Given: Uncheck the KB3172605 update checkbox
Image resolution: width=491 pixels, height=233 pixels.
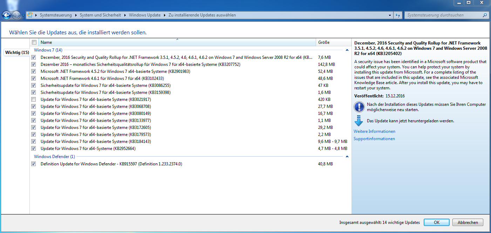Looking at the screenshot, I should (34, 127).
